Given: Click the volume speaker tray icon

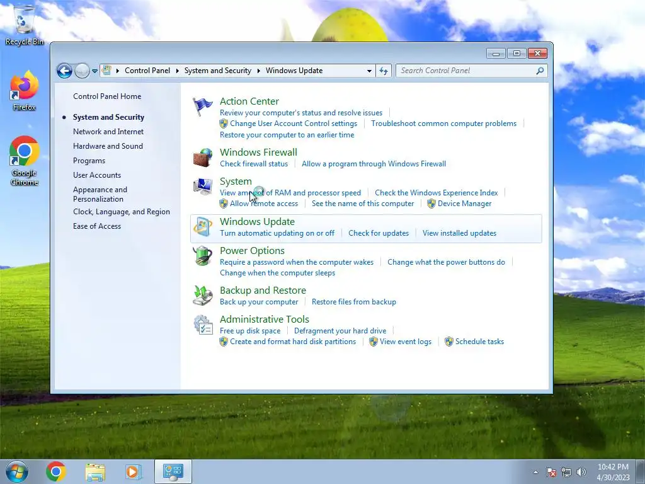Looking at the screenshot, I should point(581,472).
